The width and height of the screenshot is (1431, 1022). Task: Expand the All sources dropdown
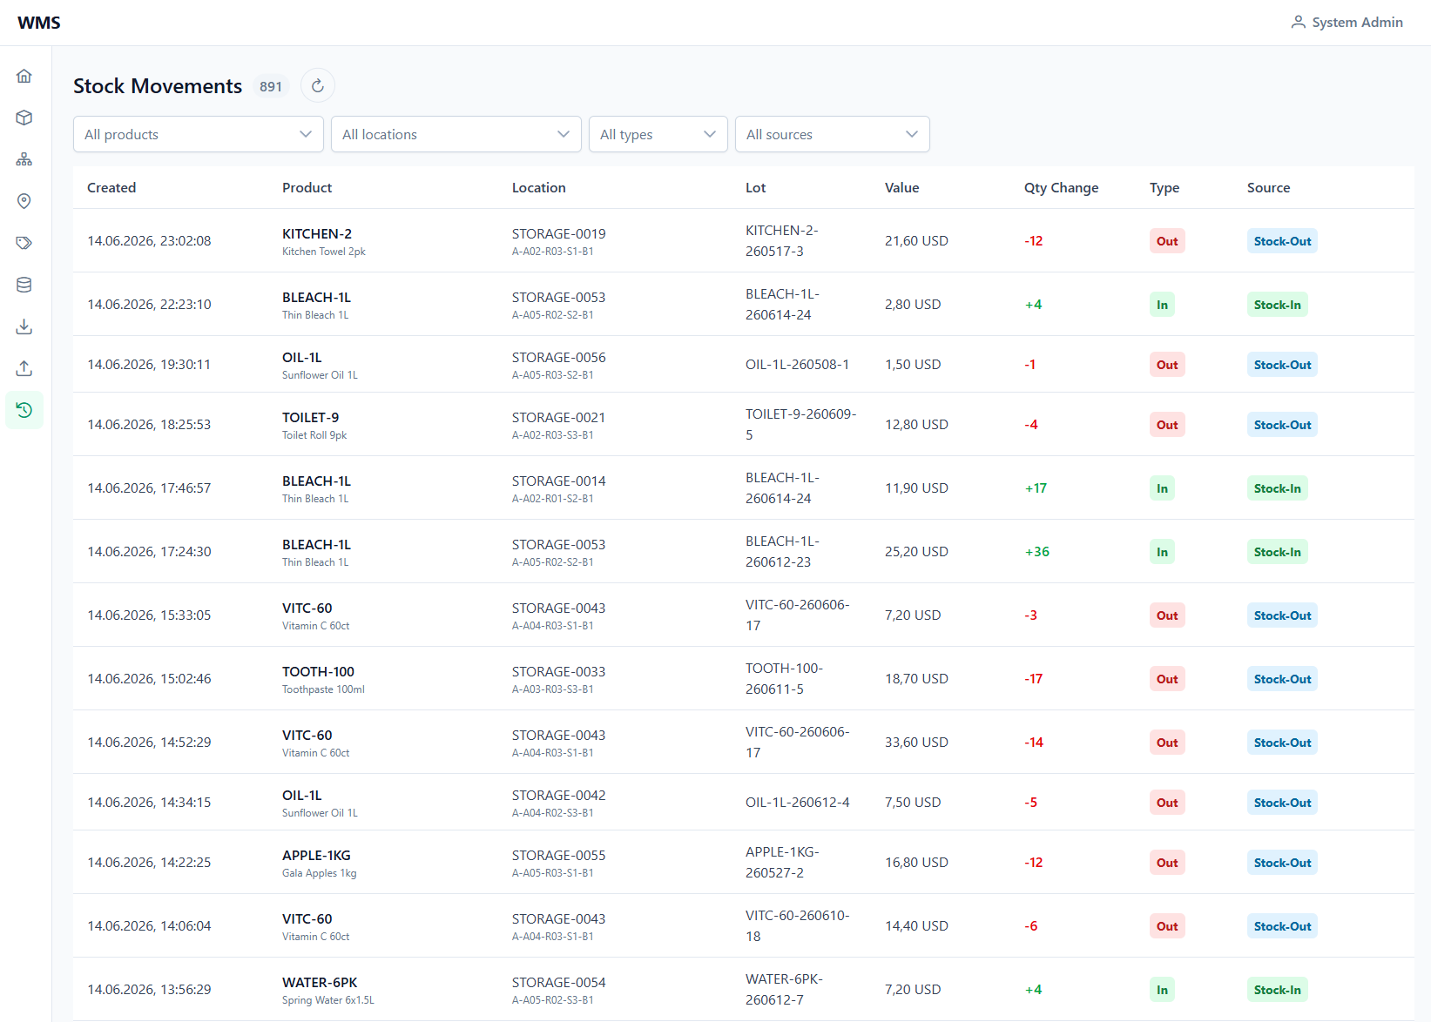pos(833,134)
